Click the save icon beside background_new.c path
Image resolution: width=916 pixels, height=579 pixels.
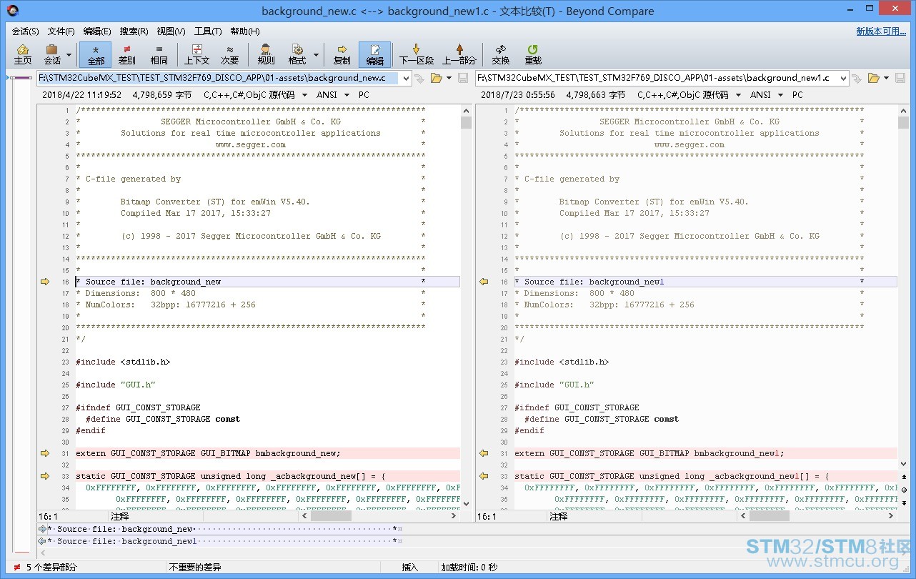tap(463, 78)
